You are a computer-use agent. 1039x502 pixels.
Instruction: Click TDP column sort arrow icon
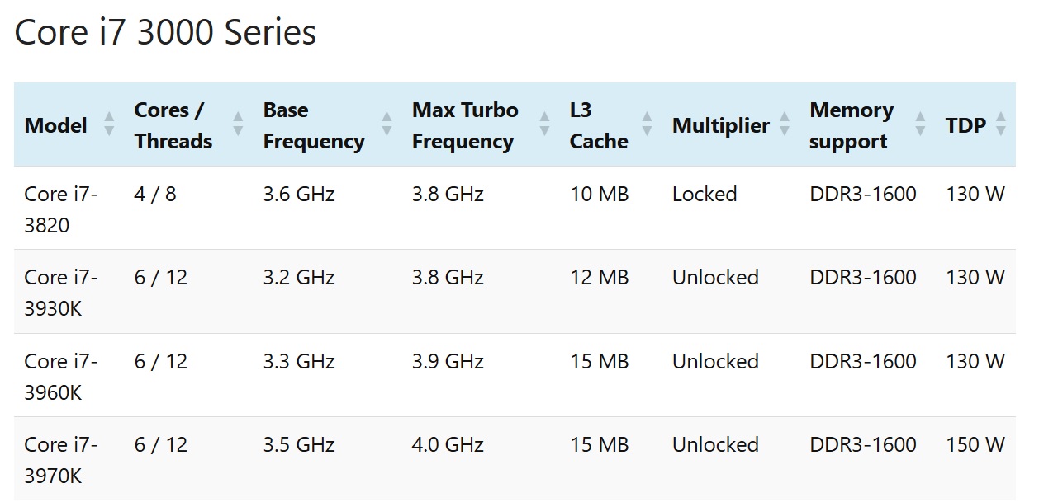(x=1001, y=125)
